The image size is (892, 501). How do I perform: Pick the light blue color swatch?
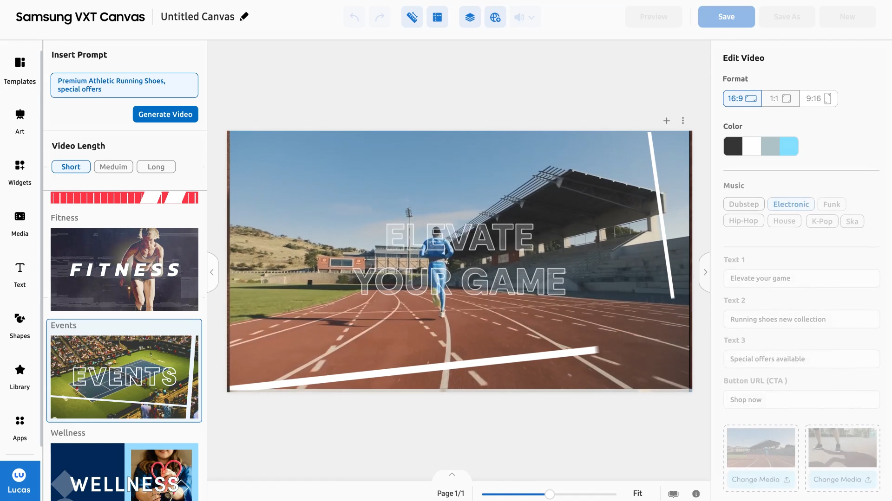pyautogui.click(x=789, y=146)
